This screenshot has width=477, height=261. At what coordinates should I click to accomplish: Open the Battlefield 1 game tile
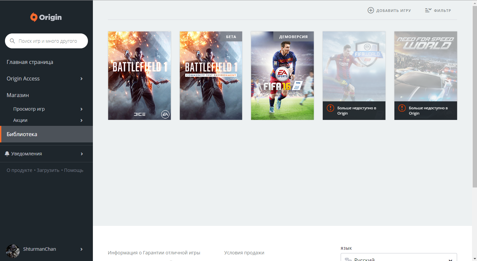[140, 76]
